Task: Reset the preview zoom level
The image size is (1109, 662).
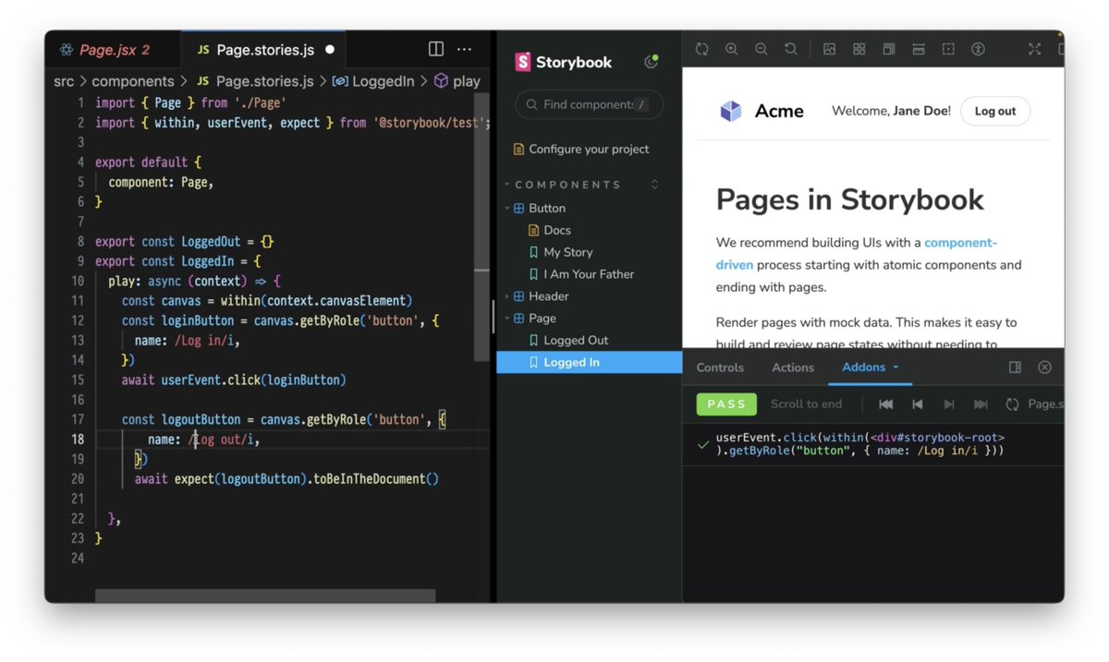Action: [x=791, y=49]
